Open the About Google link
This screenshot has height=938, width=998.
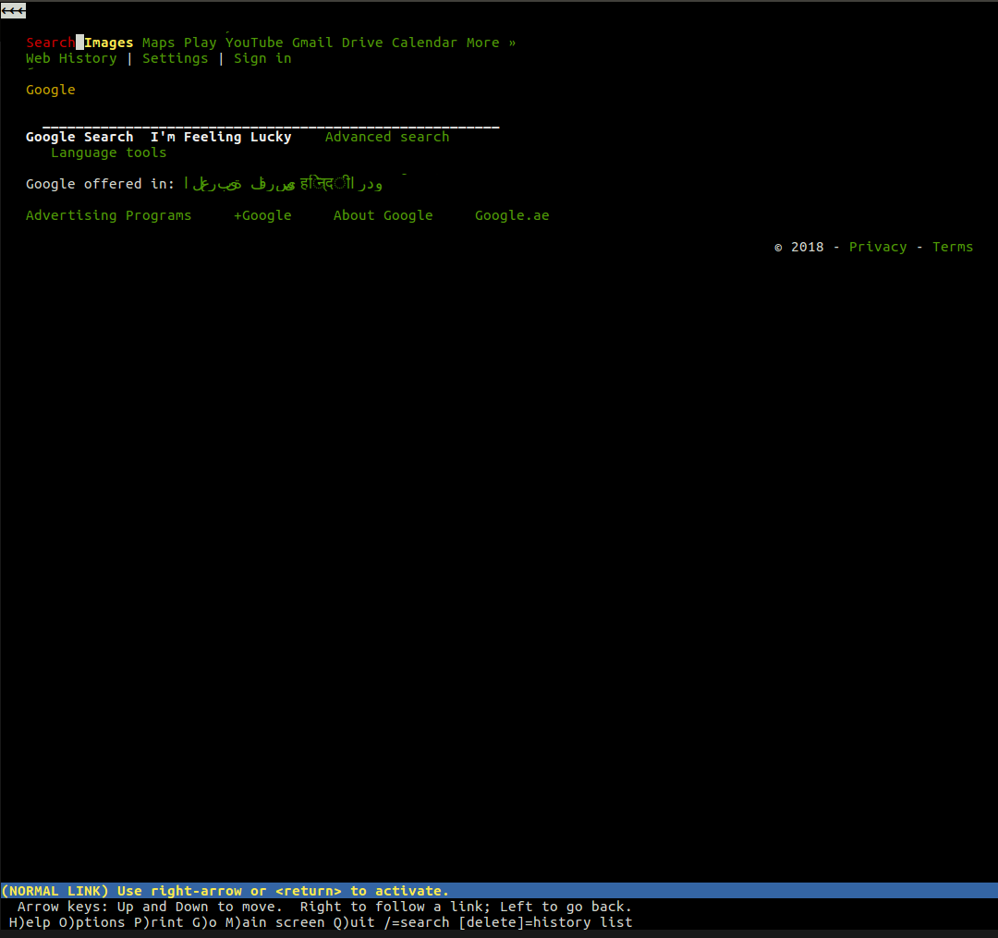pyautogui.click(x=383, y=215)
